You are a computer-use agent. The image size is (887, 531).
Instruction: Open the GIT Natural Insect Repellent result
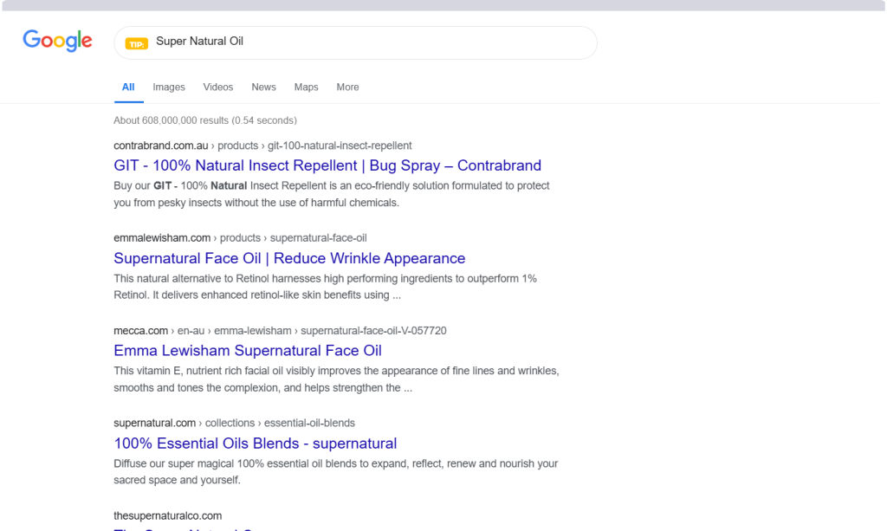pos(327,165)
